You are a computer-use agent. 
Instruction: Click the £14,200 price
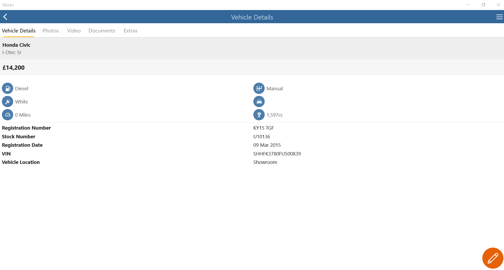click(13, 68)
